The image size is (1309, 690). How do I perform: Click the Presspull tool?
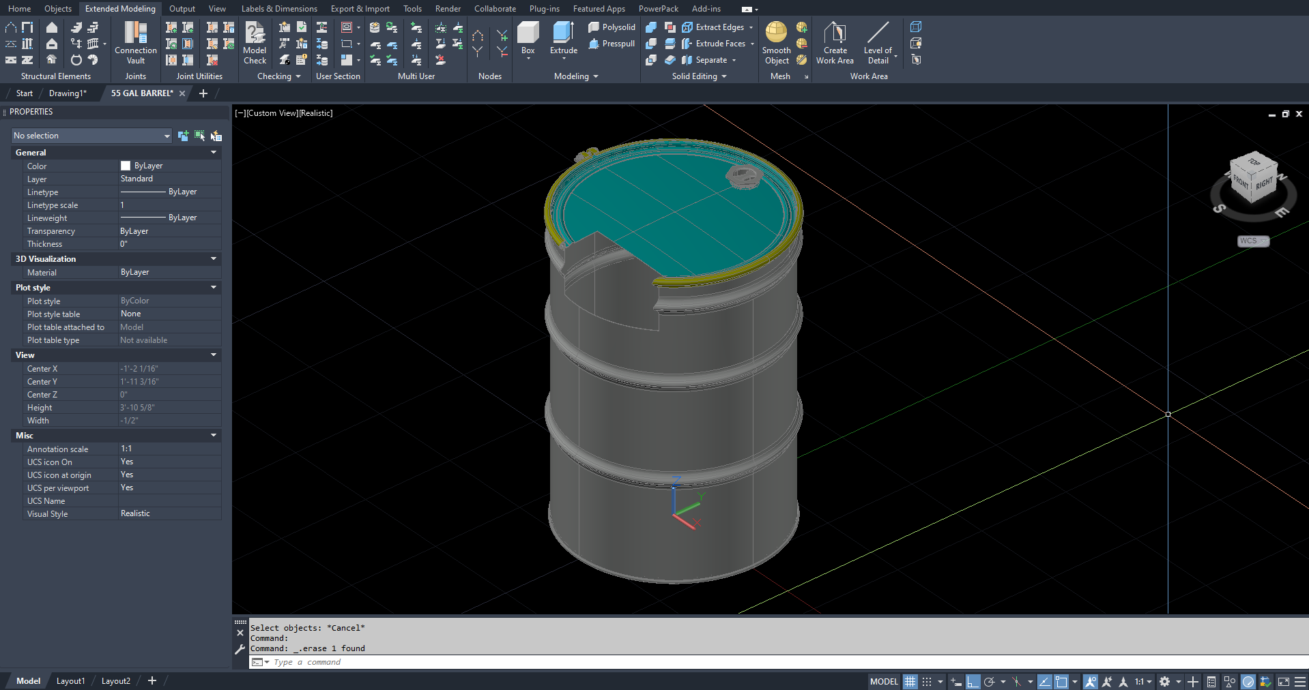pyautogui.click(x=612, y=43)
